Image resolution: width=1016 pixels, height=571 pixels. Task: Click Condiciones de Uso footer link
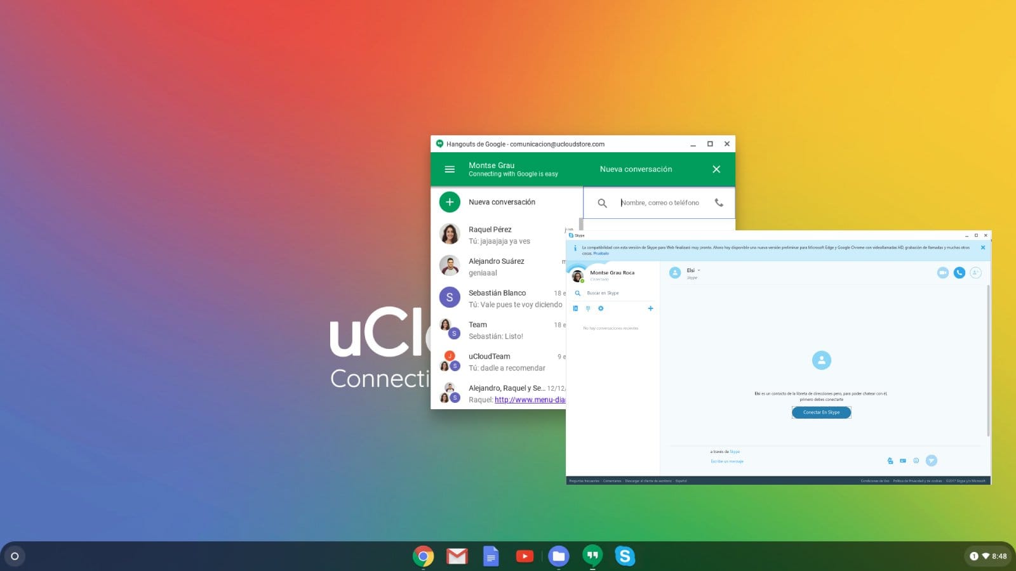click(875, 481)
